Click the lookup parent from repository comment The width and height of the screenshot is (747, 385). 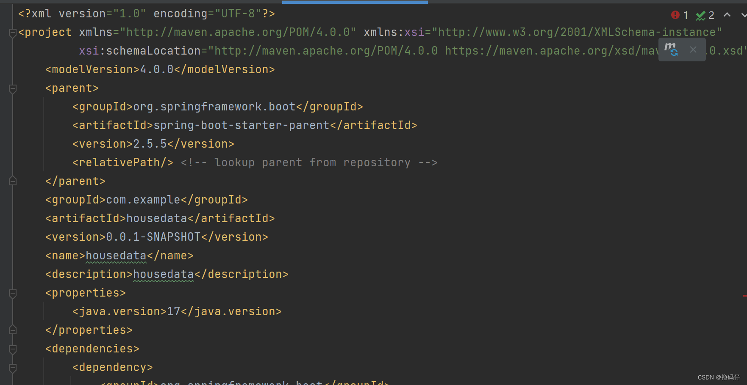click(309, 162)
